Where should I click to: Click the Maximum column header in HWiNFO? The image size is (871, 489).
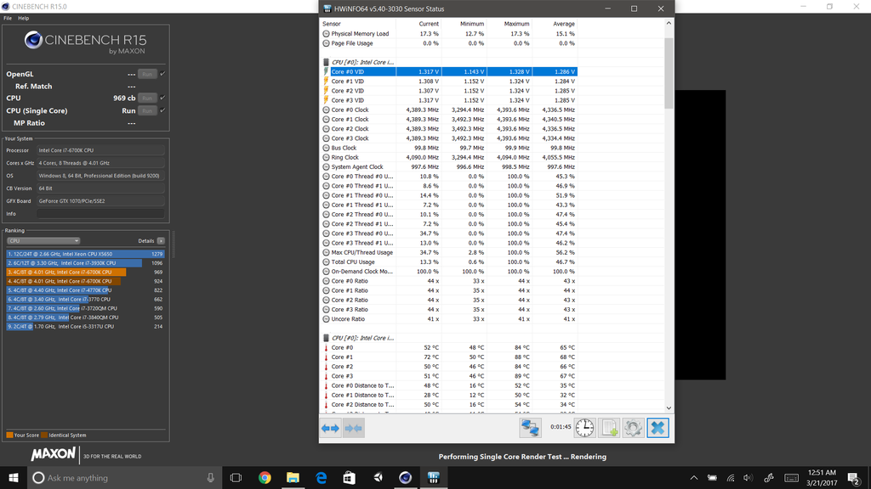click(x=509, y=24)
